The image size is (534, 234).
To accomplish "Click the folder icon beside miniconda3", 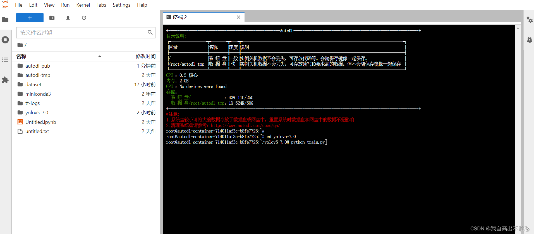I will pyautogui.click(x=20, y=94).
